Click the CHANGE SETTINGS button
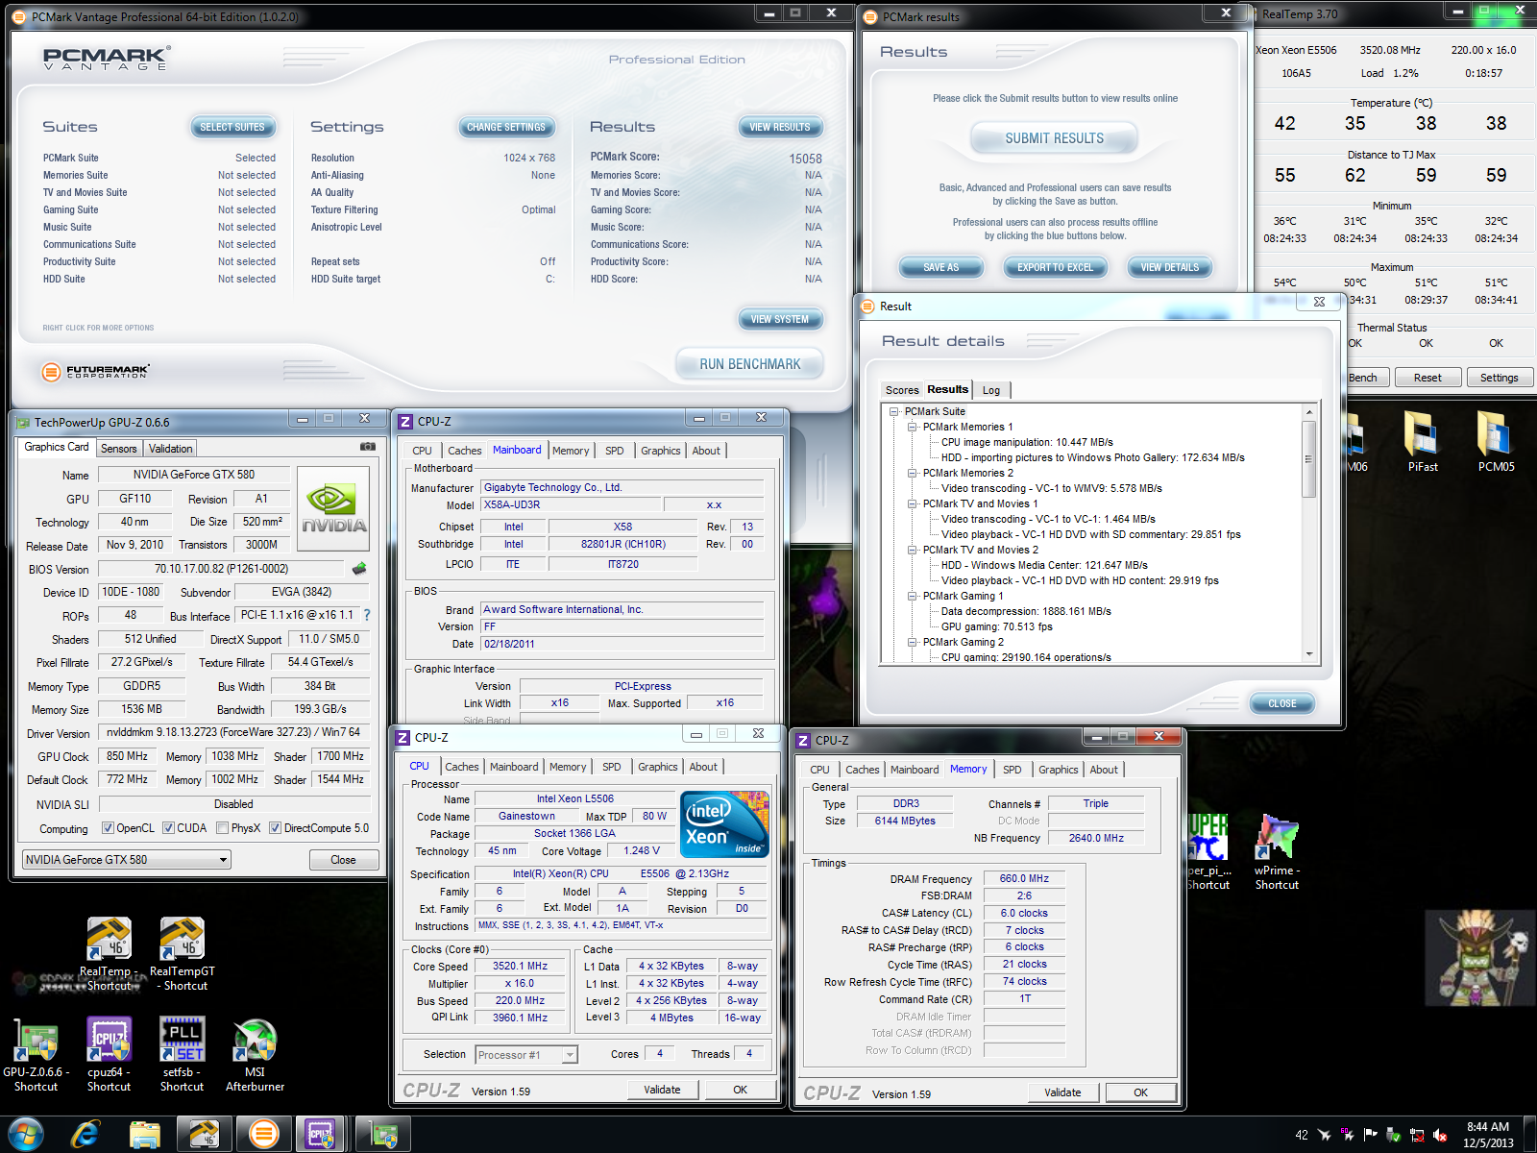Viewport: 1537px width, 1153px height. 505,127
